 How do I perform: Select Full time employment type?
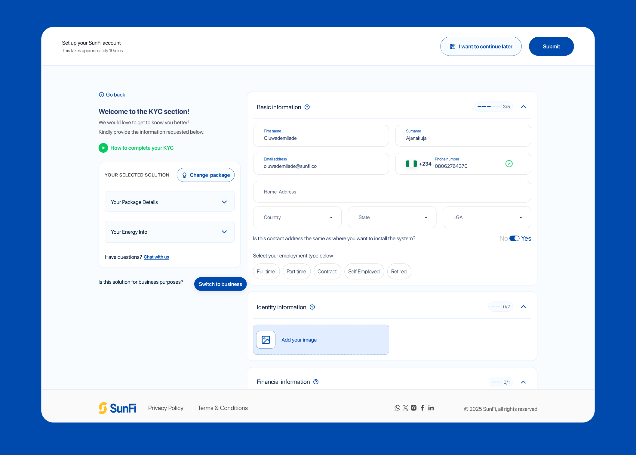(266, 272)
